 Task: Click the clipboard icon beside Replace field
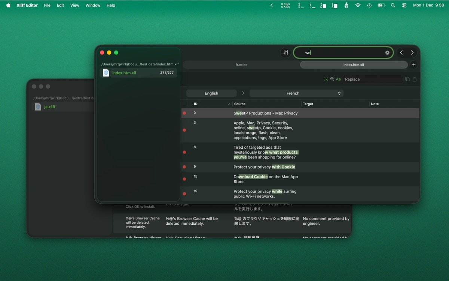(x=415, y=79)
